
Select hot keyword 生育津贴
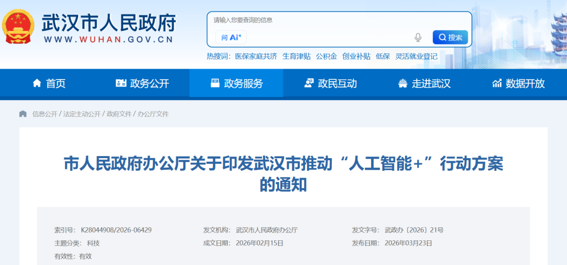click(296, 57)
